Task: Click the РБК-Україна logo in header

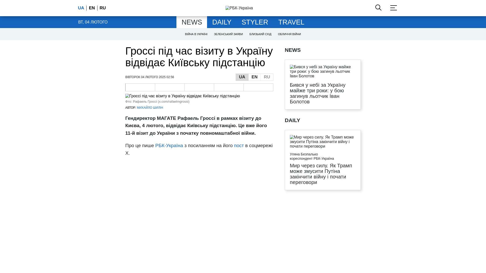Action: 239,8
